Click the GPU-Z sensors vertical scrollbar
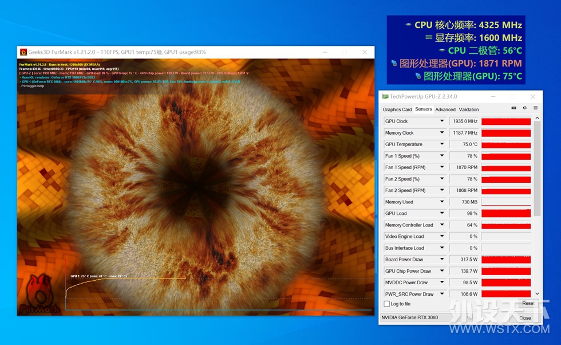The width and height of the screenshot is (561, 345). pos(537,168)
